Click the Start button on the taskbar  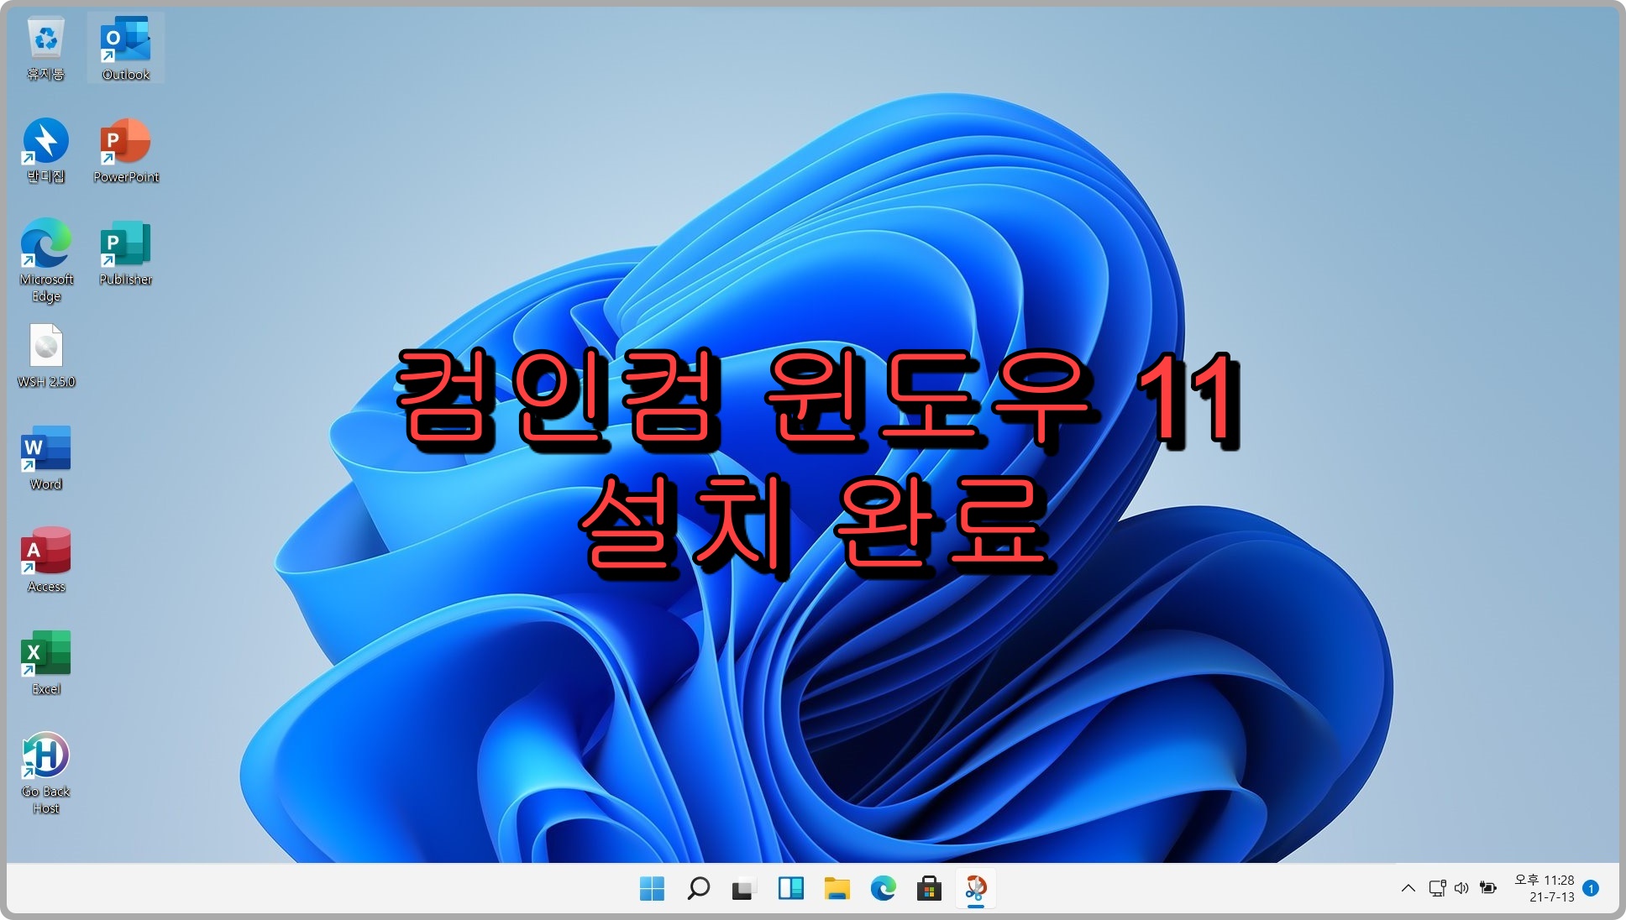653,887
